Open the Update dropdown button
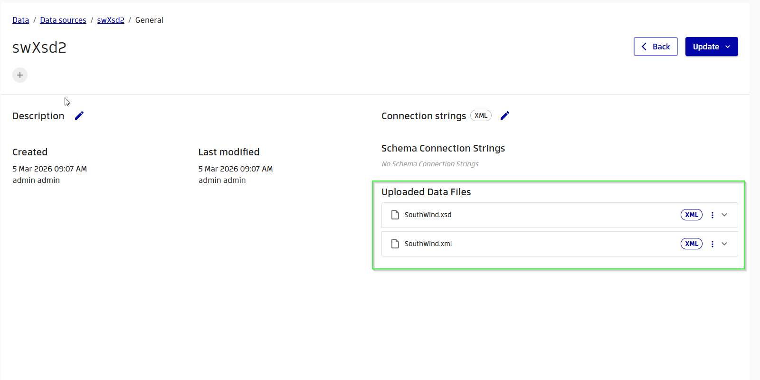Screen dimensions: 760x380 (711, 47)
